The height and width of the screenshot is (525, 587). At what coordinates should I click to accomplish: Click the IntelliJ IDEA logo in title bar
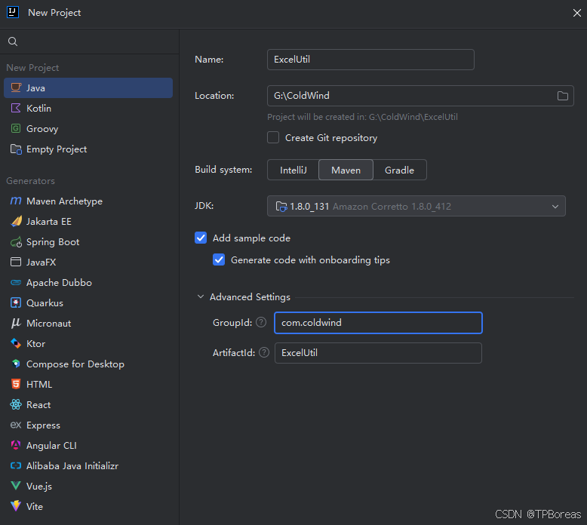(x=13, y=12)
